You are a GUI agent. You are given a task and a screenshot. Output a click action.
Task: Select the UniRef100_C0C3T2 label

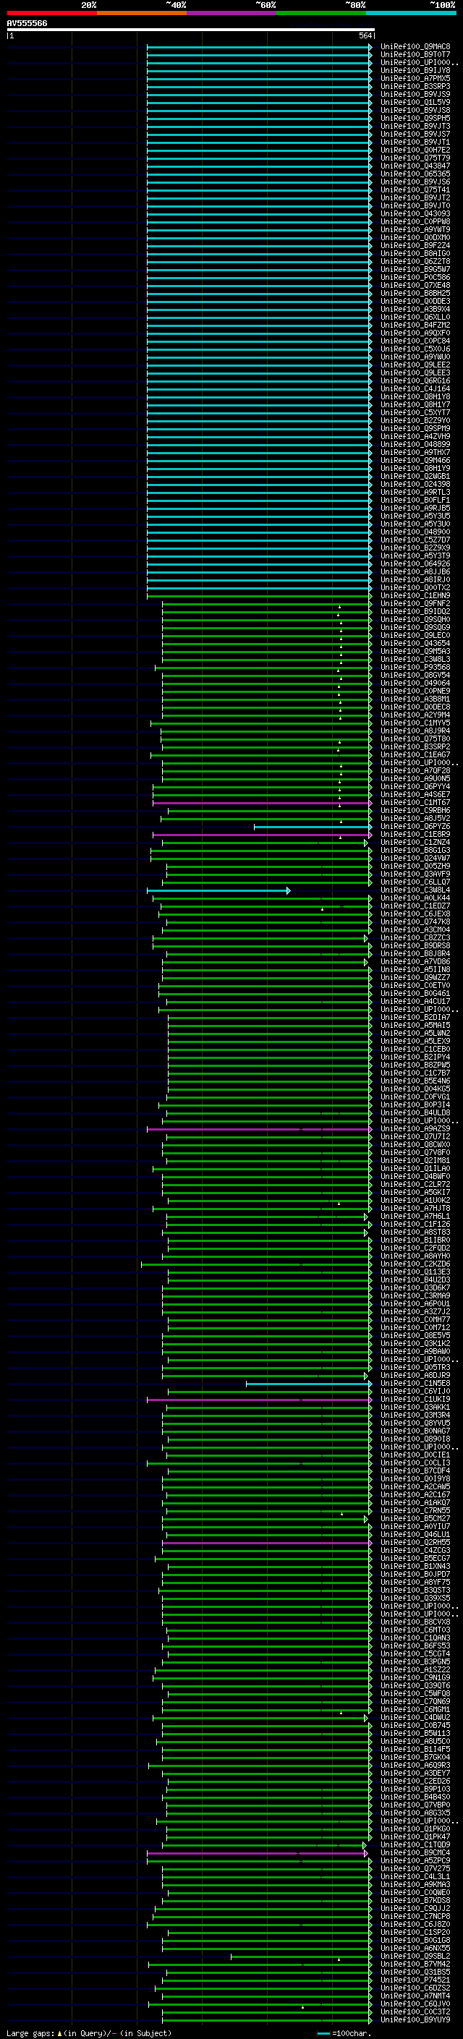[415, 2012]
